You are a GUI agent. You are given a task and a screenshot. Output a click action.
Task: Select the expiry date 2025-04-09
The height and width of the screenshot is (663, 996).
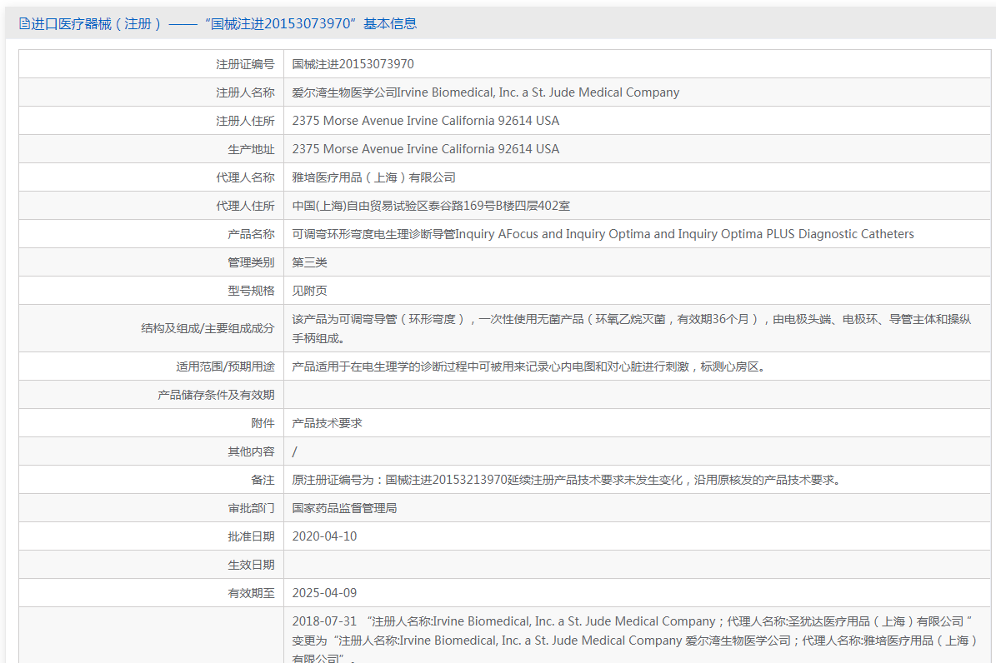[x=324, y=593]
